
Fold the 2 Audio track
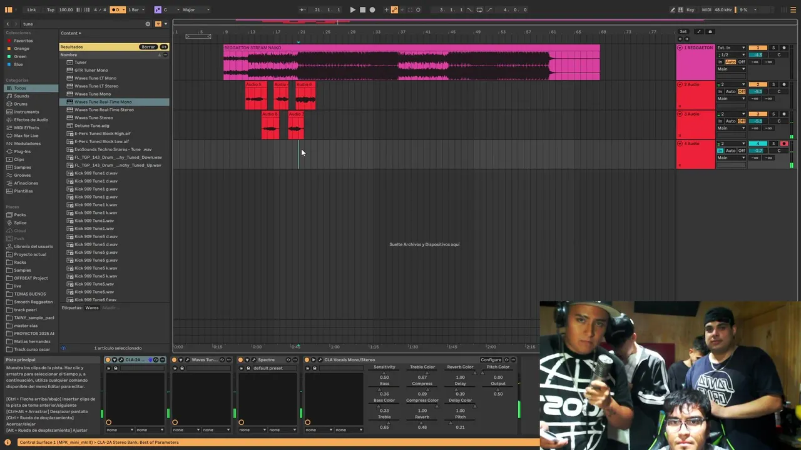[680, 84]
